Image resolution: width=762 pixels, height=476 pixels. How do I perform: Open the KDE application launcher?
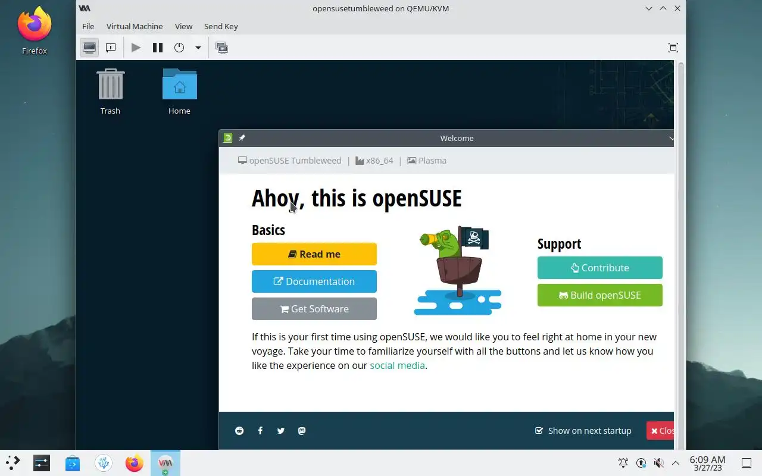(x=13, y=463)
